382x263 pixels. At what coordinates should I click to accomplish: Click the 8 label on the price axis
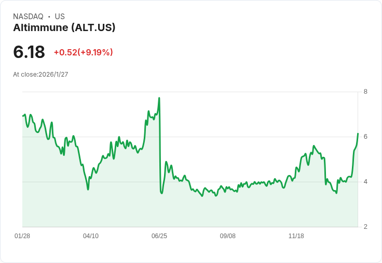click(x=365, y=92)
